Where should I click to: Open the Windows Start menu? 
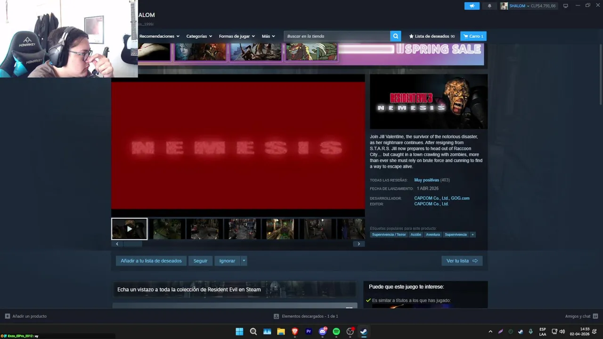point(239,331)
